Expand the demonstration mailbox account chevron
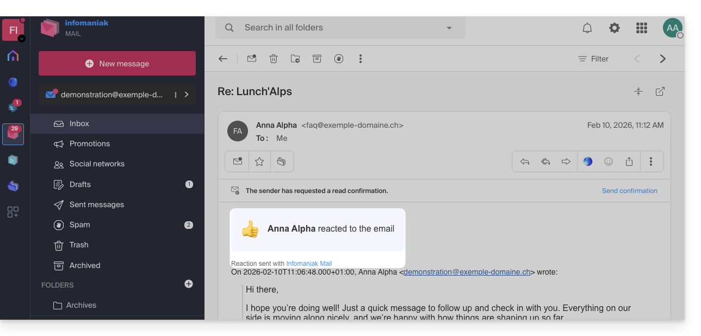Viewport: 701px width, 336px height. (x=187, y=95)
